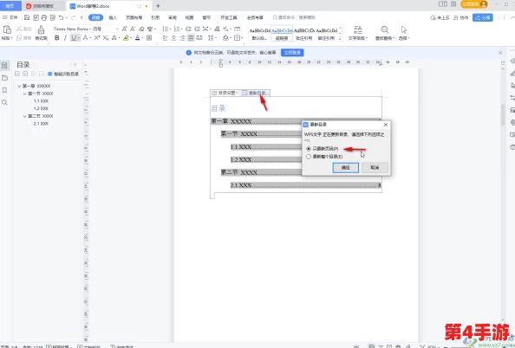Click 更新目录 button above the table of contents
This screenshot has width=515, height=348.
click(256, 93)
